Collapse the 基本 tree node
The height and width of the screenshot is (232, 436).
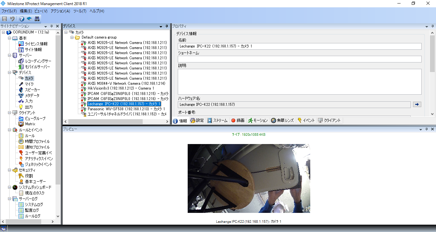(9, 38)
